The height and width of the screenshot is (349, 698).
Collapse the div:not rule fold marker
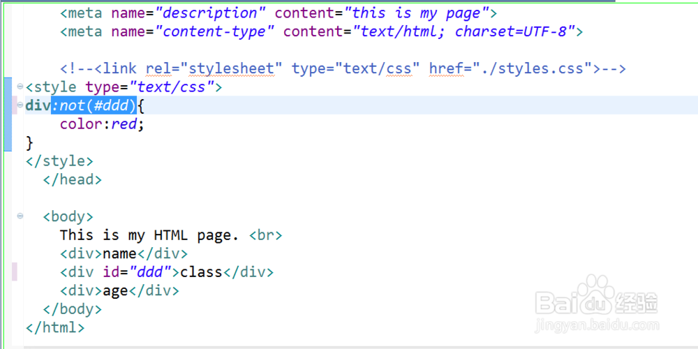[x=20, y=105]
